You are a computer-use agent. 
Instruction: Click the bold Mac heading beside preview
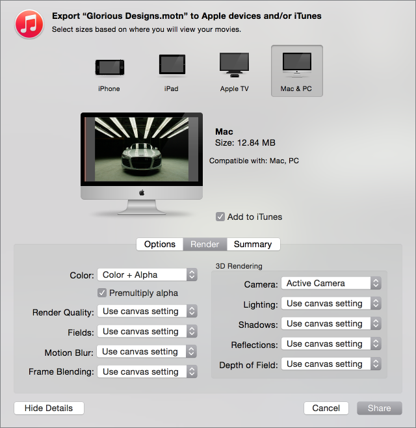click(224, 131)
